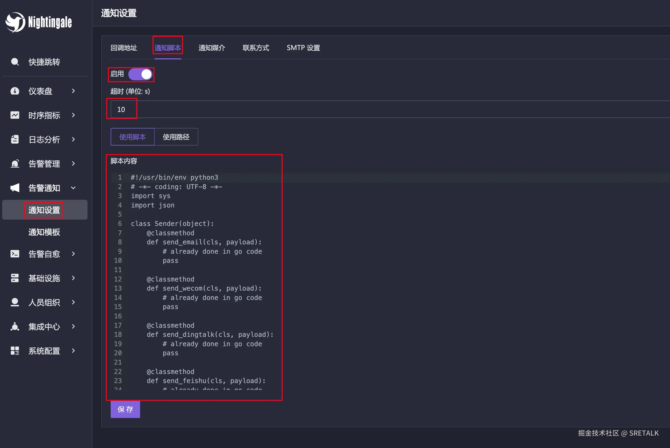Open 通知模板 in the sidebar
This screenshot has height=448, width=670.
[x=44, y=232]
